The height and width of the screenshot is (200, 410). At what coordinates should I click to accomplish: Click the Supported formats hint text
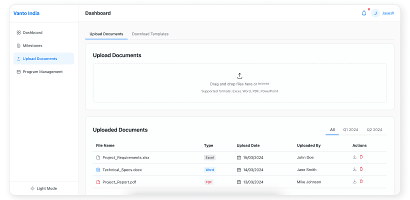(x=239, y=91)
